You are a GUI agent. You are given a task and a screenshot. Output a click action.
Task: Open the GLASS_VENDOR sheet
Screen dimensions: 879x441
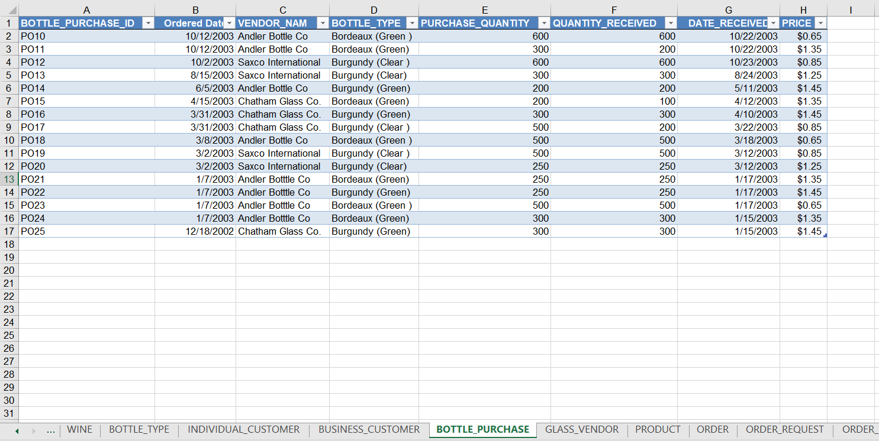click(x=581, y=430)
